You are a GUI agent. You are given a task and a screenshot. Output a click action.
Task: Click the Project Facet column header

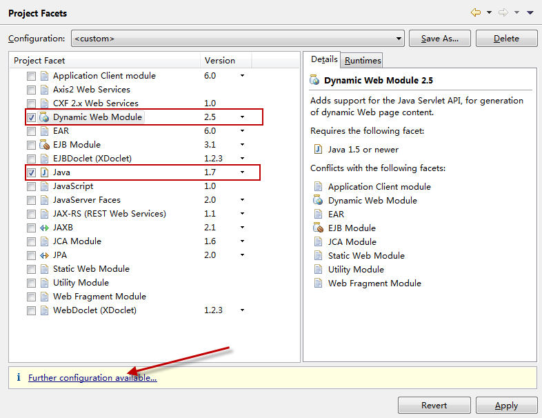coord(105,61)
